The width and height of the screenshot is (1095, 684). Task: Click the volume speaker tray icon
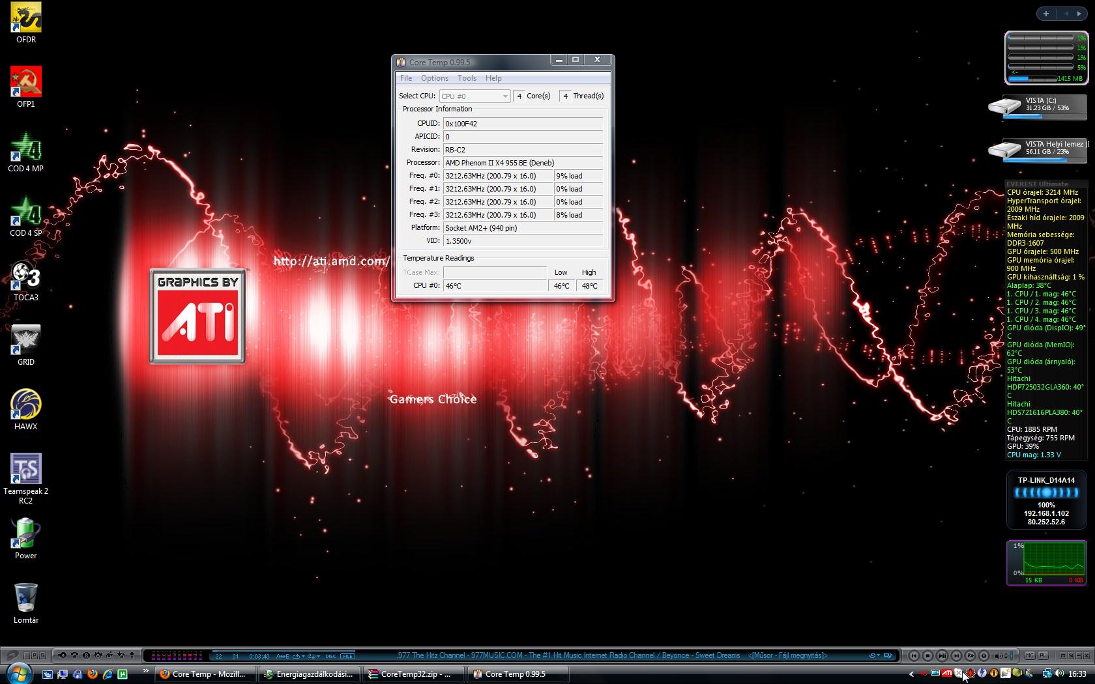(x=1059, y=673)
